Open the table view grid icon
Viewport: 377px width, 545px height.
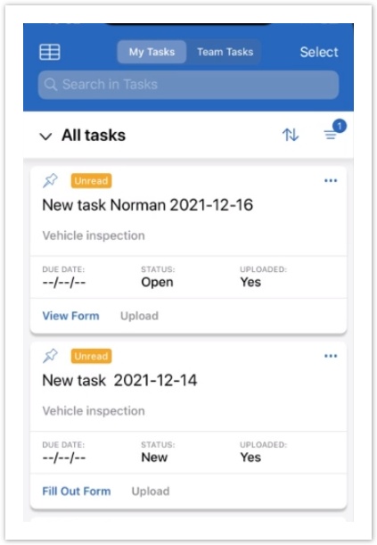pos(50,52)
